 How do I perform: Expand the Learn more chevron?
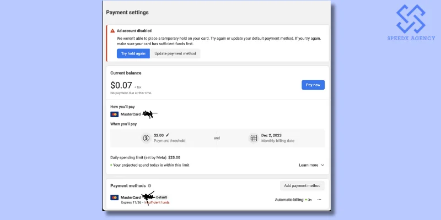click(x=322, y=165)
